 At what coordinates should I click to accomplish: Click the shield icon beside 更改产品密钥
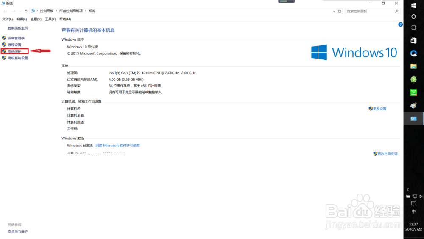tap(375, 154)
